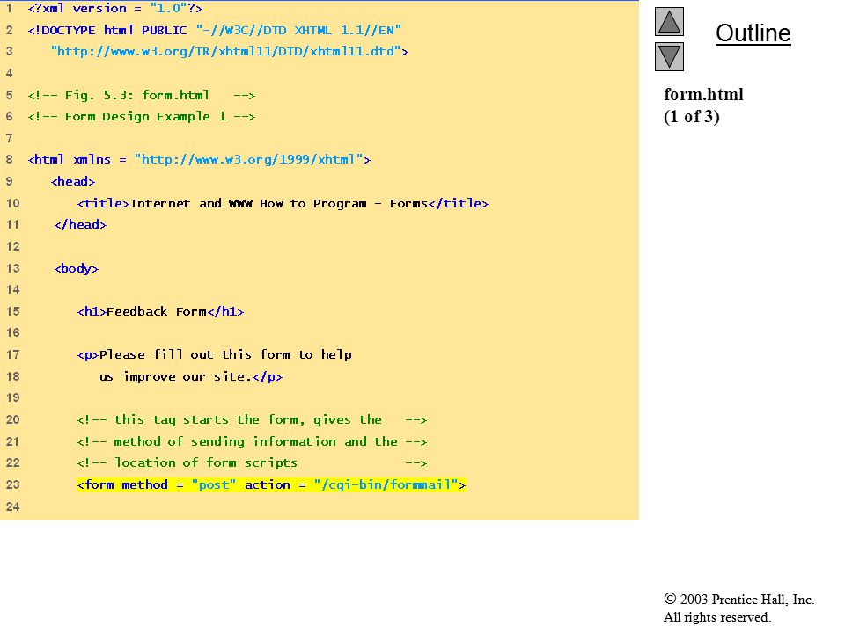845x633 pixels.
Task: Click the us improve our site line
Action: click(x=191, y=377)
